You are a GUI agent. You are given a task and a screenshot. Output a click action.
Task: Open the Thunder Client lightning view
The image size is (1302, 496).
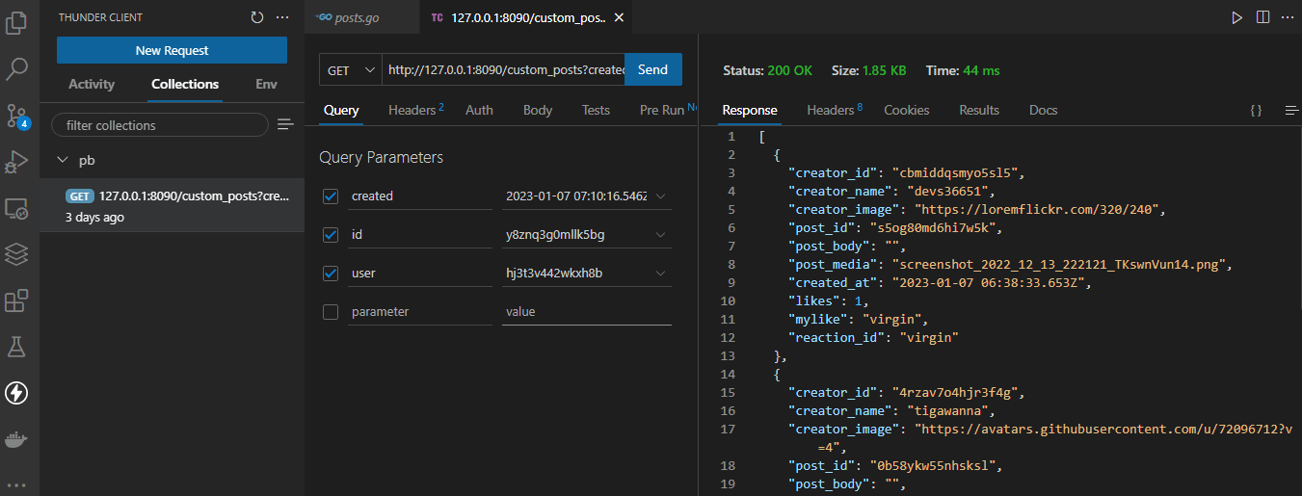click(16, 393)
